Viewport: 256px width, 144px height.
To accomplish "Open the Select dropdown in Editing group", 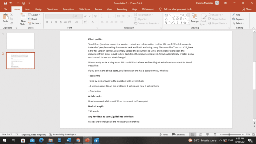I will pos(238,23).
